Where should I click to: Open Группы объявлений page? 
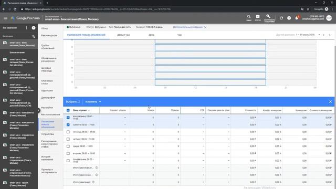coord(48,47)
